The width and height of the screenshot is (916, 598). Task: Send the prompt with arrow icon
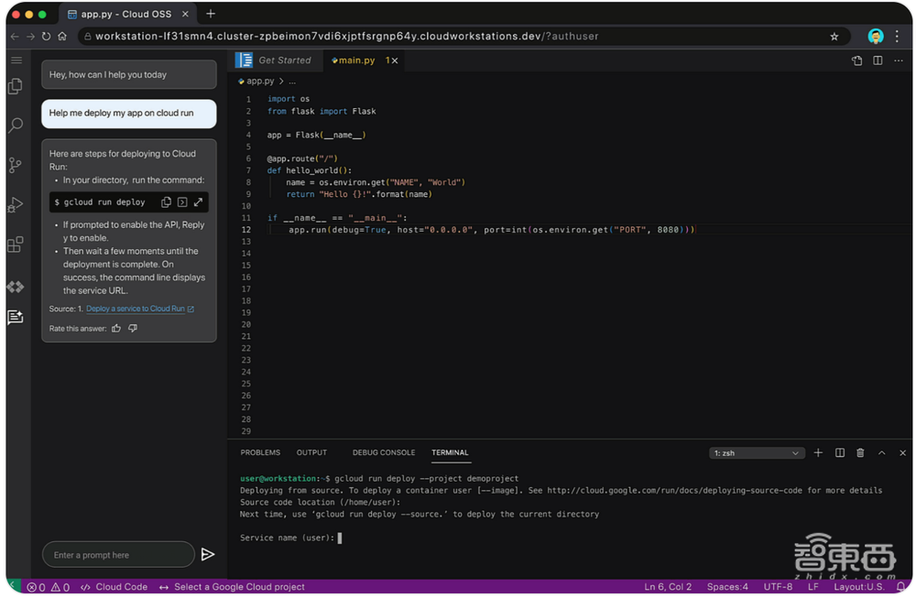(x=208, y=554)
